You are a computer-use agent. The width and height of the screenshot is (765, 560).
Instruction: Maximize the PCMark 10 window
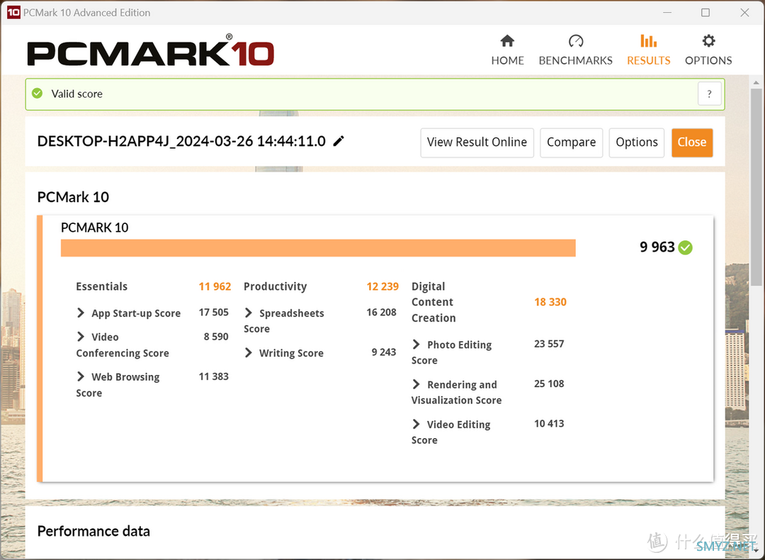(705, 13)
